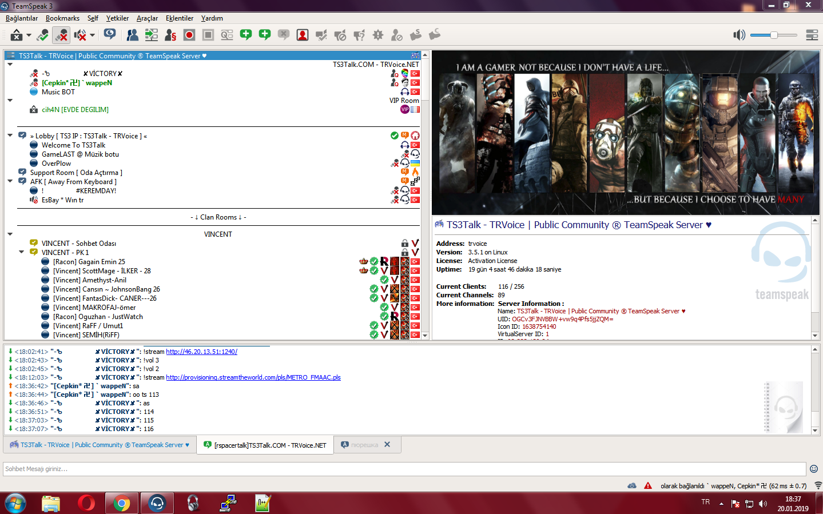Click the gray chat bubble X icon
Viewport: 823px width, 514px height.
coord(284,35)
